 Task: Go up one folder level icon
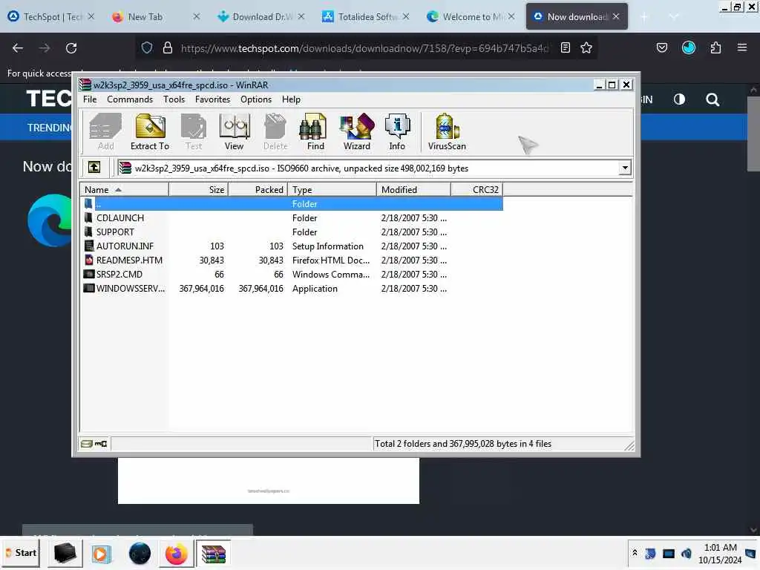pos(94,168)
